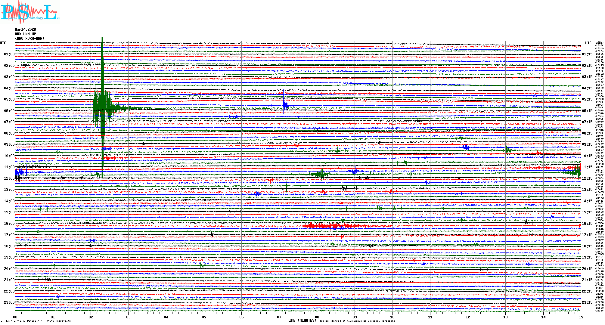
Task: Select the 09:15 label on right axis
Action: click(587, 144)
